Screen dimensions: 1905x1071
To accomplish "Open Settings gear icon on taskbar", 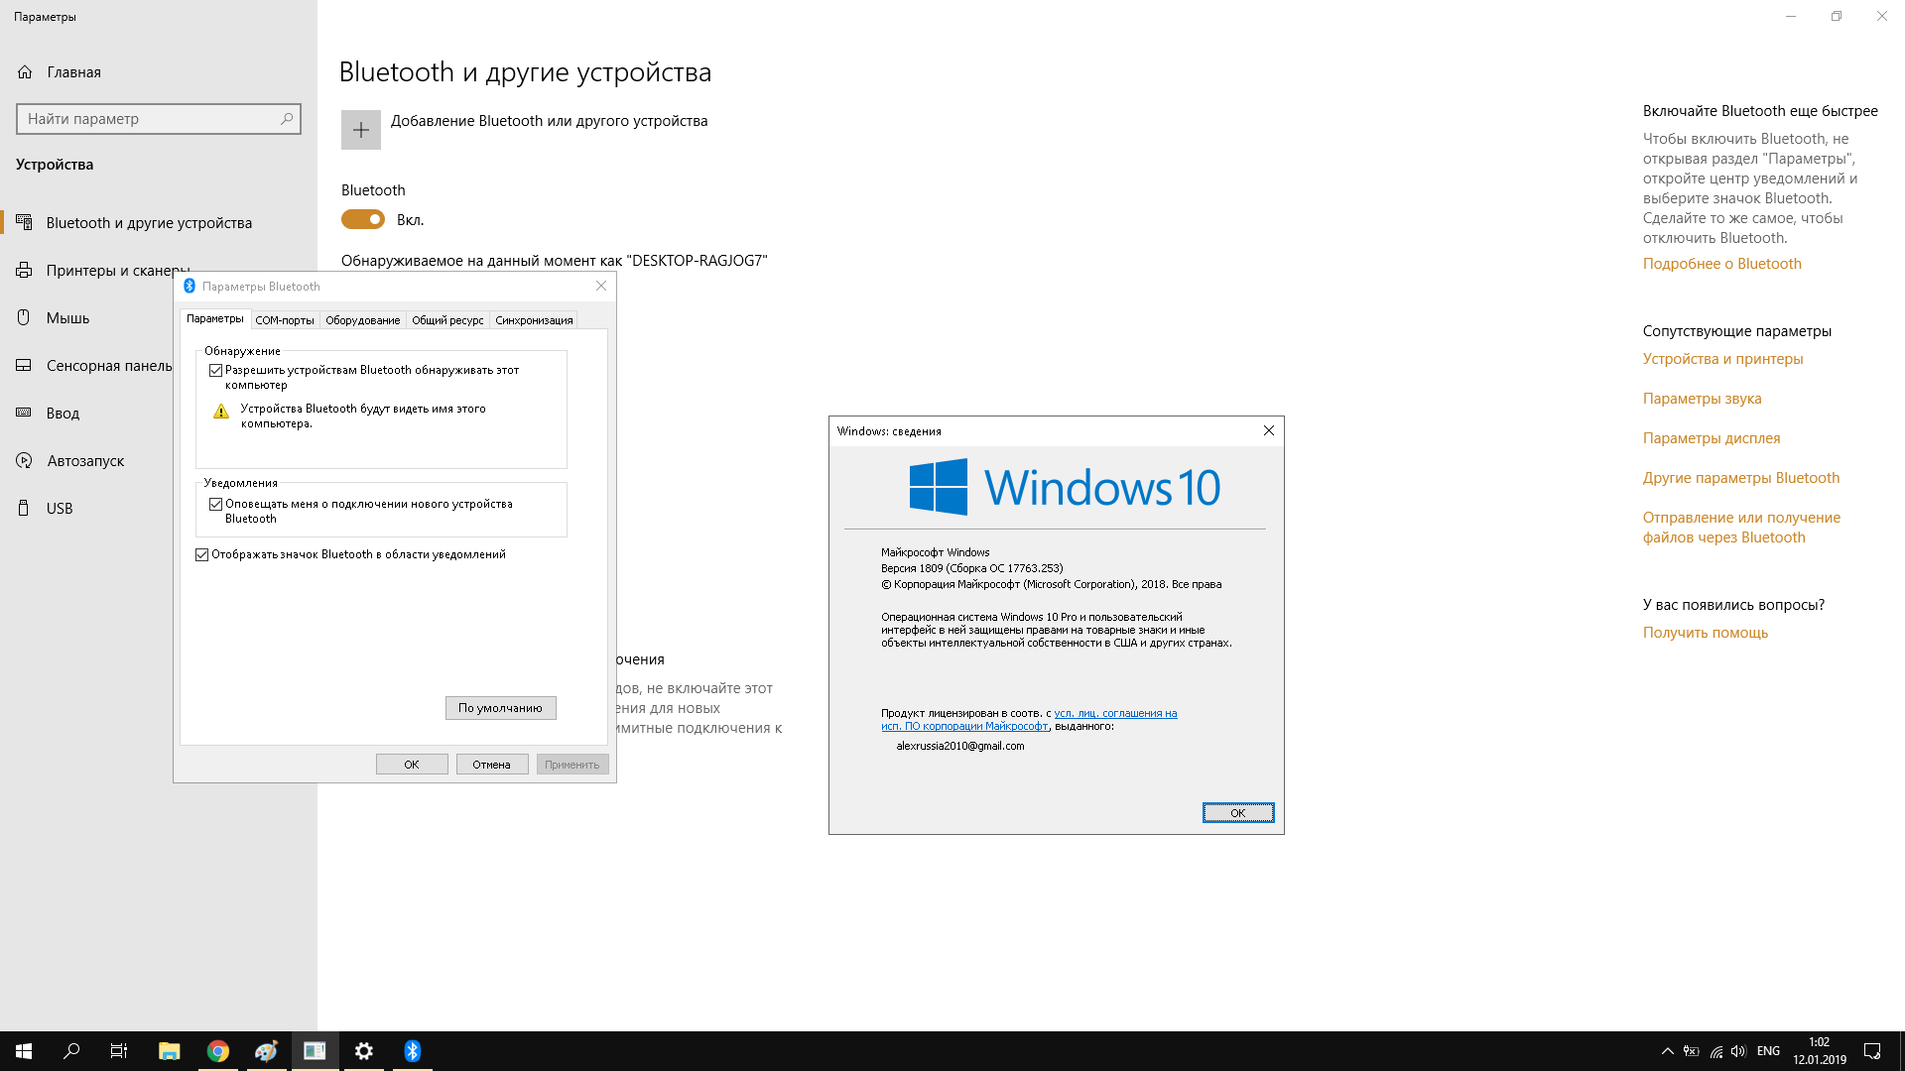I will coord(364,1051).
